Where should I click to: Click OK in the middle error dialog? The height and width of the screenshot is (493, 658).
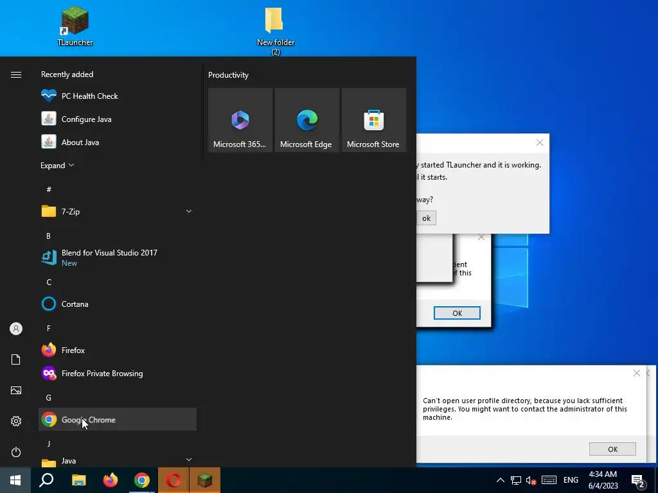[x=457, y=313]
